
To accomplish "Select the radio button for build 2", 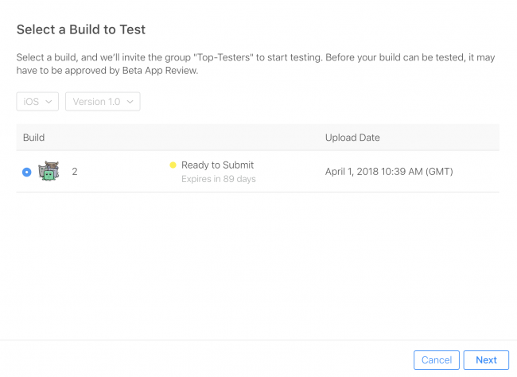I will [x=27, y=172].
